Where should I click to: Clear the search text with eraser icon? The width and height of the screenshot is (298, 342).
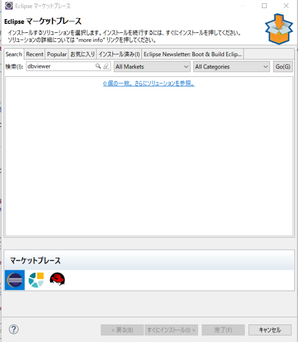click(x=106, y=66)
